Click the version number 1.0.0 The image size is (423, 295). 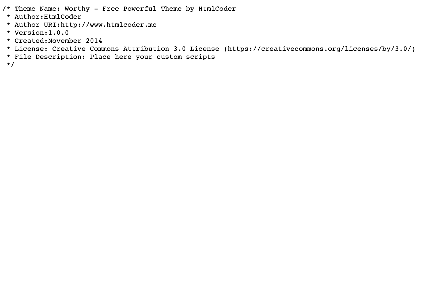point(58,33)
